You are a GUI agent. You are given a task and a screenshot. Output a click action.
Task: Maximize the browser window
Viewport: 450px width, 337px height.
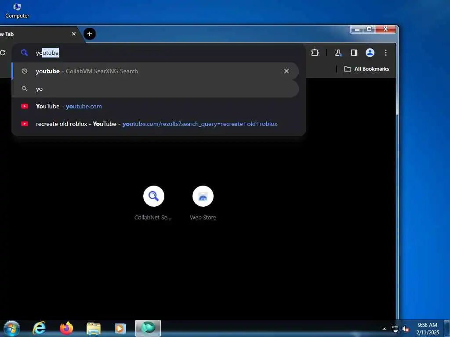(369, 29)
